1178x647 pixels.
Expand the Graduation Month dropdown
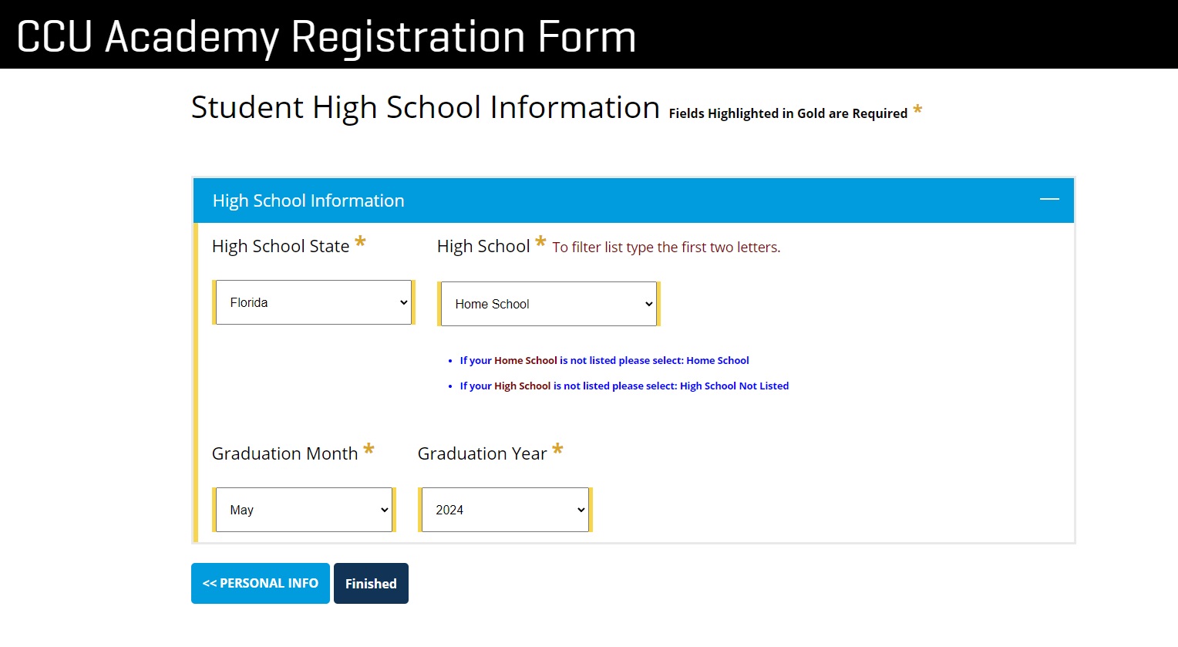click(304, 510)
